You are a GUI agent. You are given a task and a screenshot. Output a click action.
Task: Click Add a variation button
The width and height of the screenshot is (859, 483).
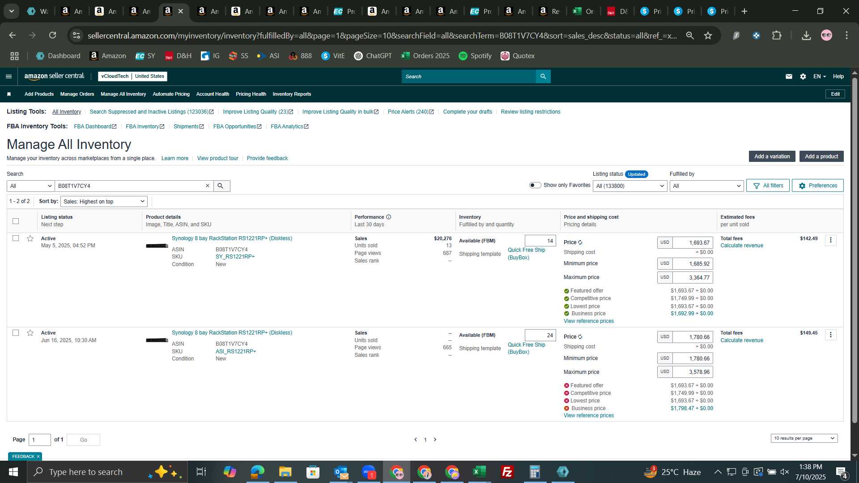point(772,157)
